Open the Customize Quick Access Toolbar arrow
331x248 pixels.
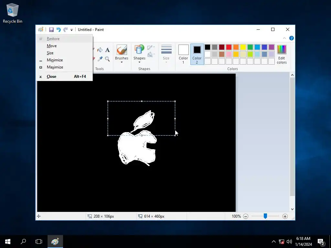(x=71, y=30)
